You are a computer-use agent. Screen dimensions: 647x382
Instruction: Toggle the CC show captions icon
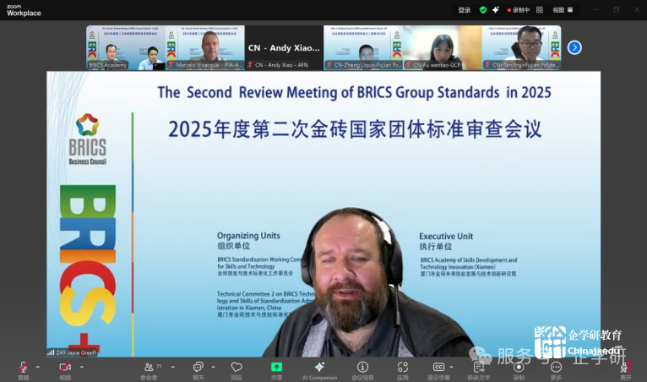[x=438, y=367]
